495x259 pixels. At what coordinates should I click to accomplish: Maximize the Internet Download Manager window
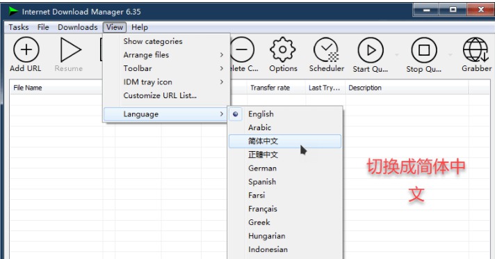(453, 10)
